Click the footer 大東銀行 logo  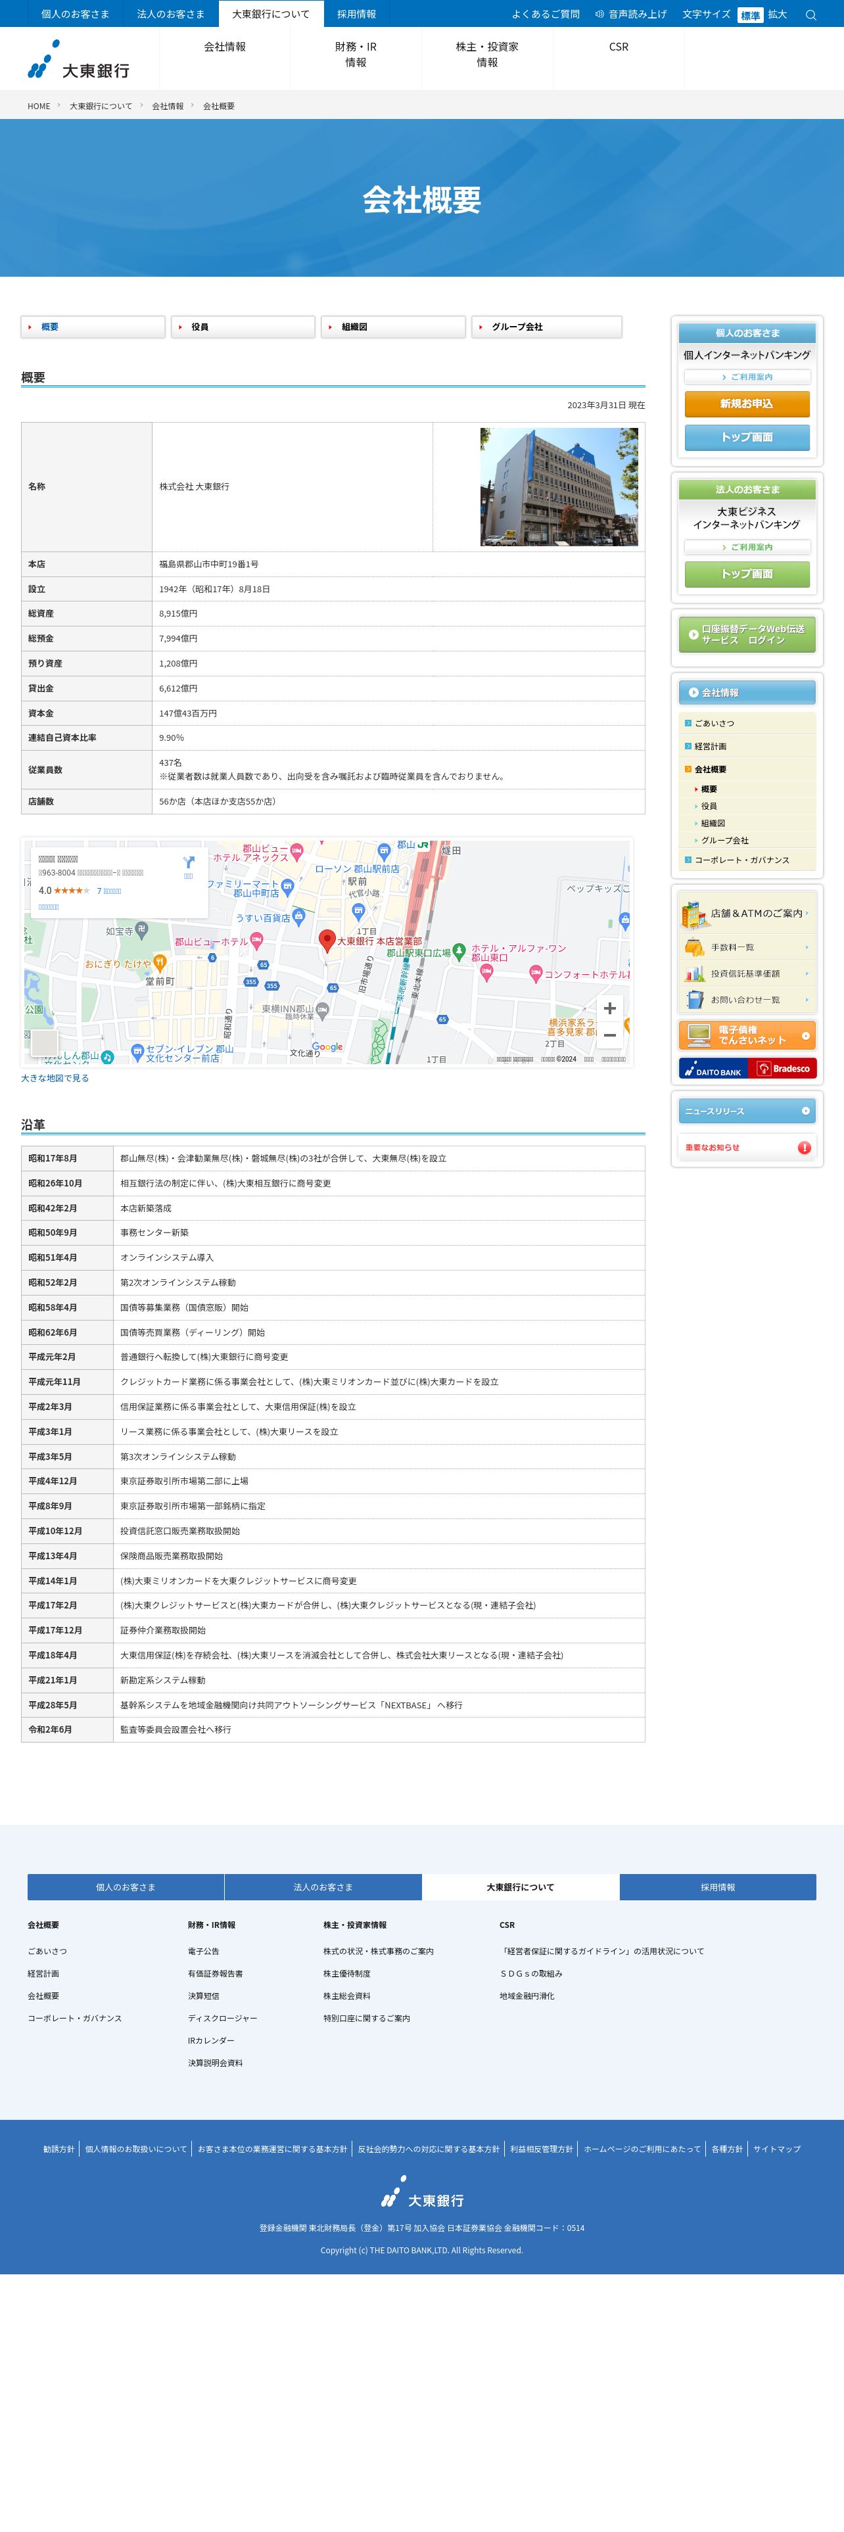[421, 2192]
